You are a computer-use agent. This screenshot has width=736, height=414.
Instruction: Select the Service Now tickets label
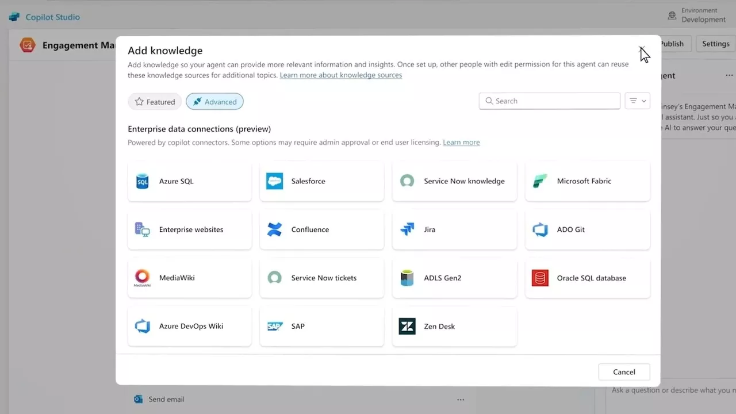pyautogui.click(x=324, y=278)
